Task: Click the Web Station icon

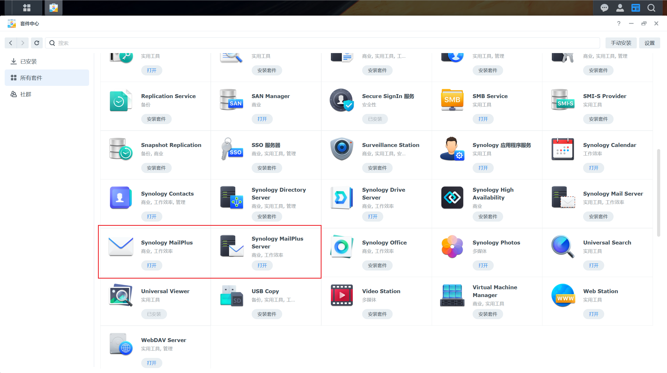Action: pos(563,295)
